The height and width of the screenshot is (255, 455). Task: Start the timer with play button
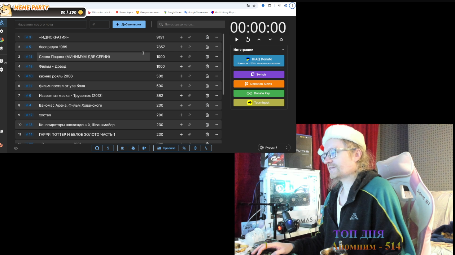[237, 40]
